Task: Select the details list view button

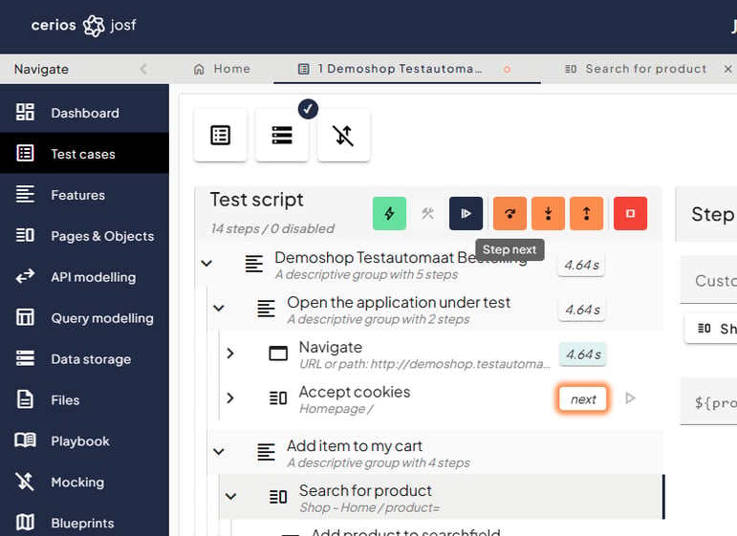Action: 221,136
